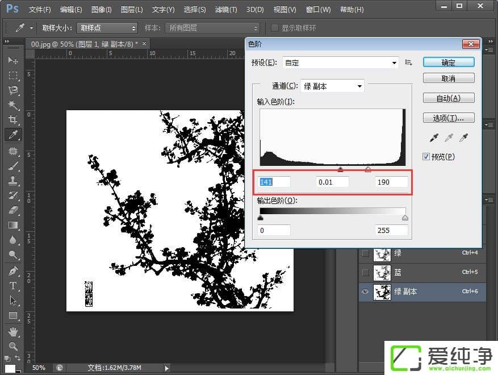Image resolution: width=498 pixels, height=375 pixels.
Task: Pick the Clone Stamp tool
Action: (12, 181)
